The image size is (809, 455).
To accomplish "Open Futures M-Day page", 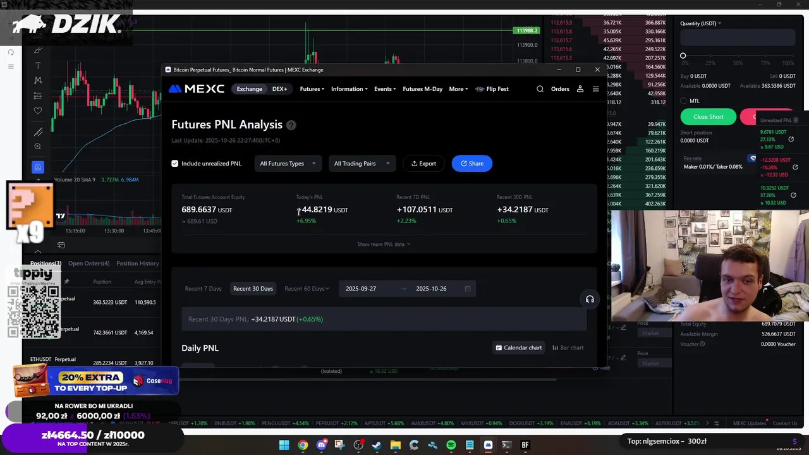I will click(422, 89).
